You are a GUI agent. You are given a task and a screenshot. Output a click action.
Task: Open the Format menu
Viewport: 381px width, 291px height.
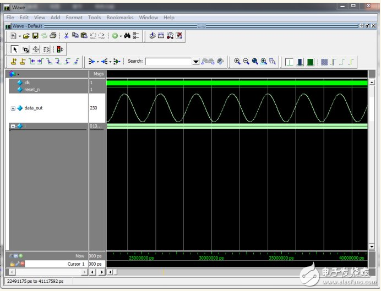point(74,18)
